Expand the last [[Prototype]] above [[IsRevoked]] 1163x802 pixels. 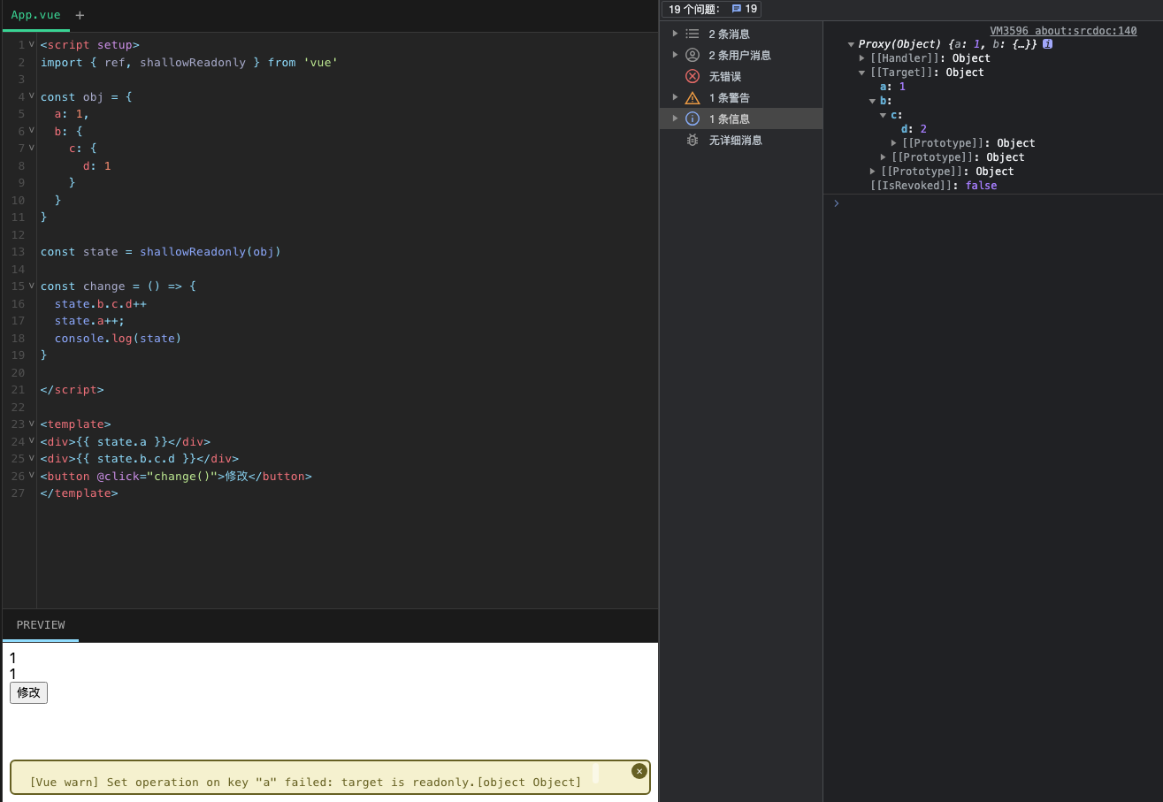click(x=873, y=172)
